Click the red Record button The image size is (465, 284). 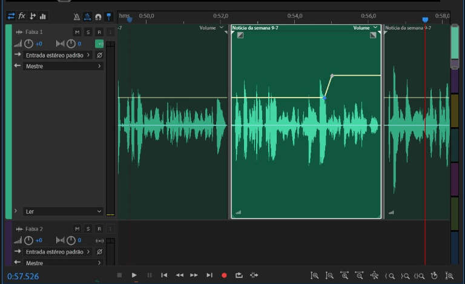224,276
